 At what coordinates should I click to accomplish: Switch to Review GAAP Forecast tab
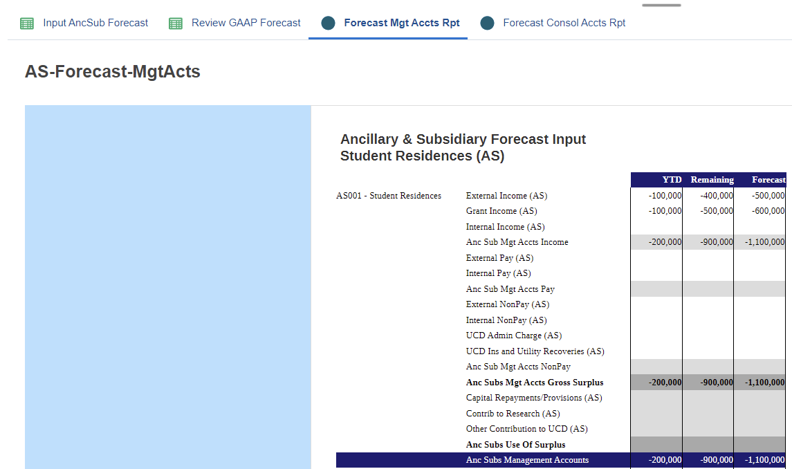246,23
